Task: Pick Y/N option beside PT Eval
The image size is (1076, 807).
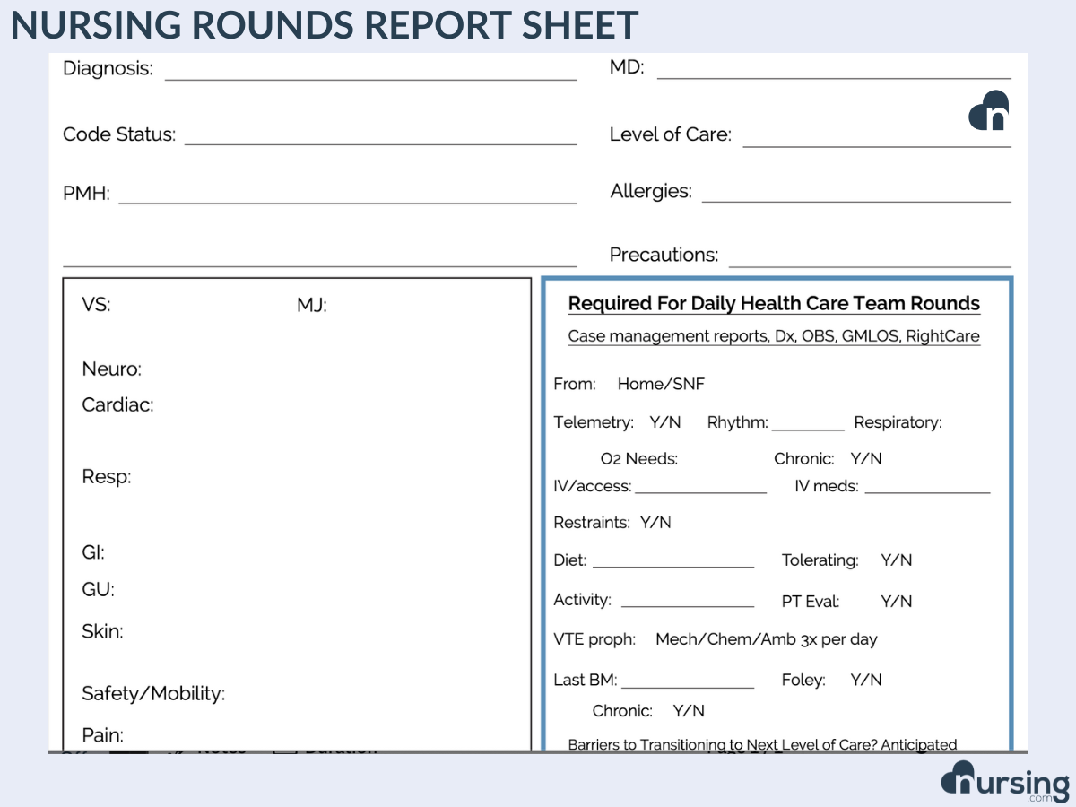Action: pos(896,602)
